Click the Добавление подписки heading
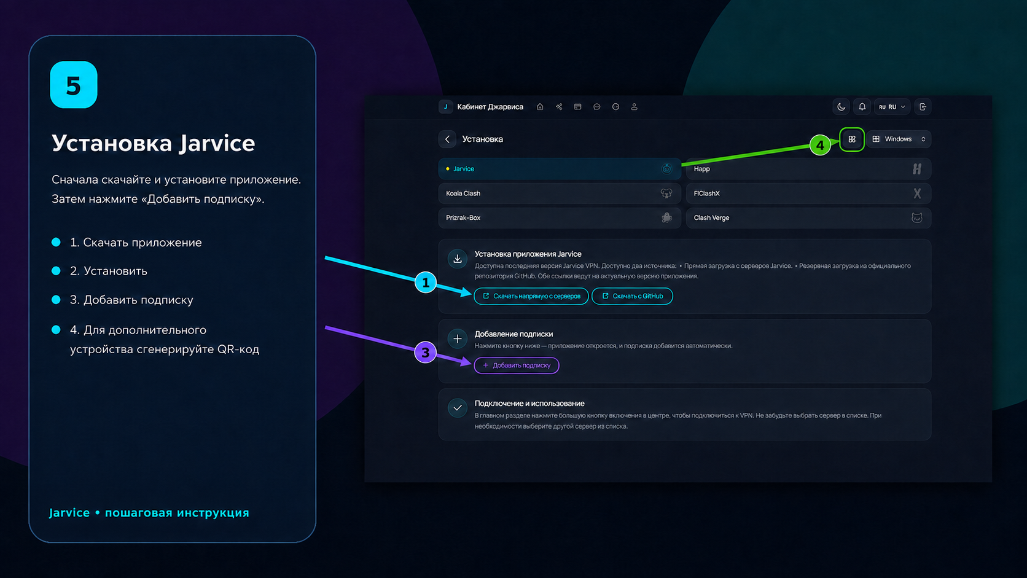The height and width of the screenshot is (578, 1027). click(514, 334)
